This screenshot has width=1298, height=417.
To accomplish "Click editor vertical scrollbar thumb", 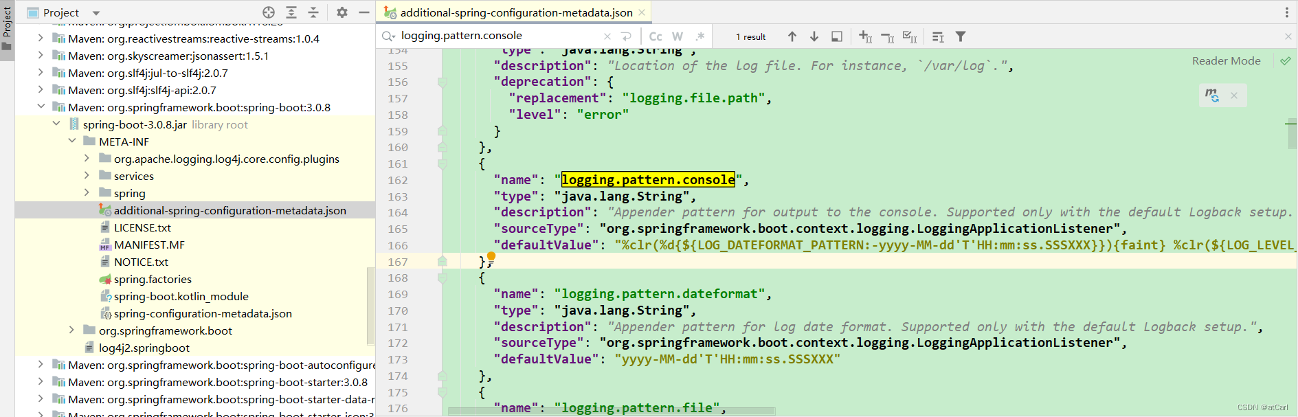I will click(1292, 134).
